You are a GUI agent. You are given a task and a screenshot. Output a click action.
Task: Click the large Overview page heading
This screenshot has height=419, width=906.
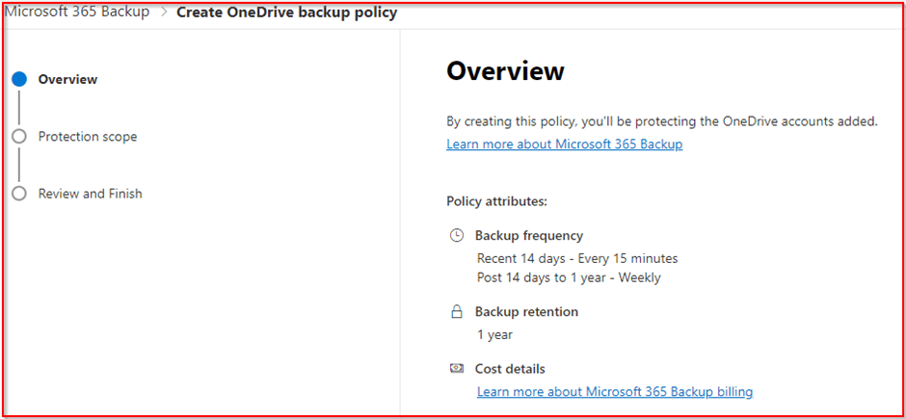(x=505, y=71)
